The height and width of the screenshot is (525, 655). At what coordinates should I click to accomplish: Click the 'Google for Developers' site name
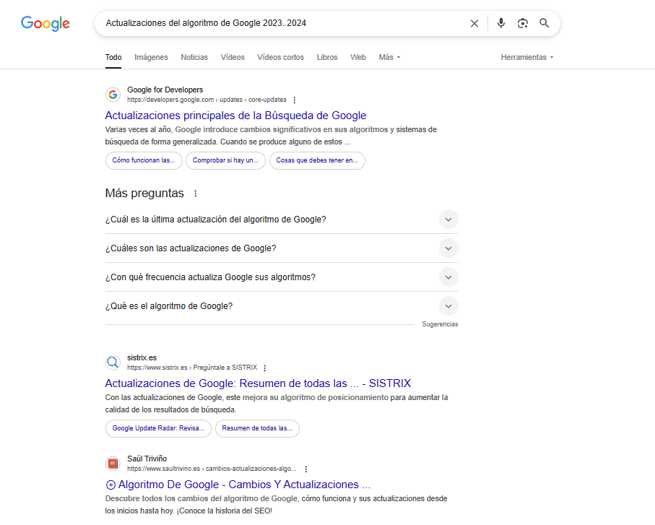(x=165, y=90)
